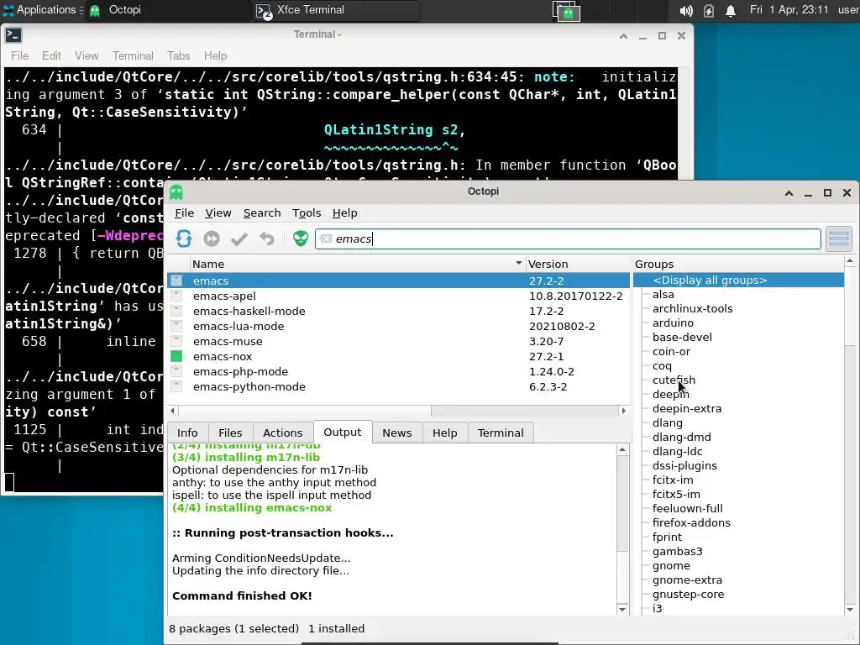The width and height of the screenshot is (860, 645).
Task: Click the system upgrade fast-forward icon
Action: click(211, 239)
